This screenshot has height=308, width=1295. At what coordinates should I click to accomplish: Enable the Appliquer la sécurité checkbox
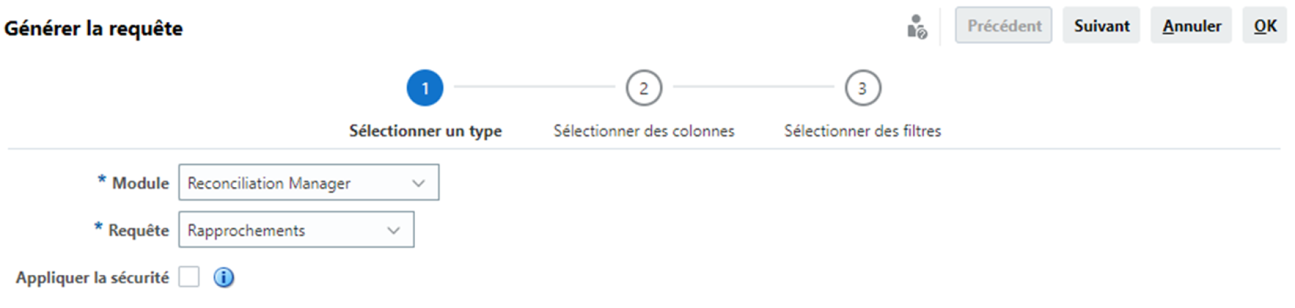[189, 277]
